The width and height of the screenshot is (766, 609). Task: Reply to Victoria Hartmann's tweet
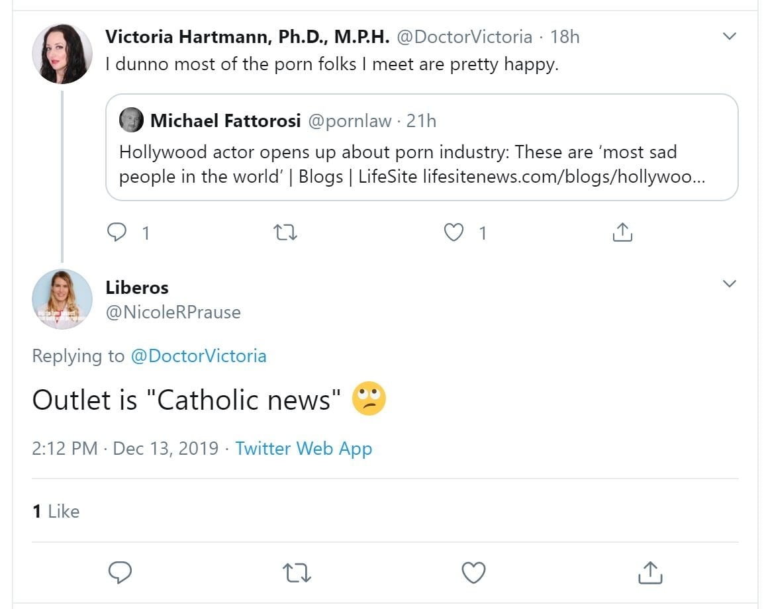point(117,232)
